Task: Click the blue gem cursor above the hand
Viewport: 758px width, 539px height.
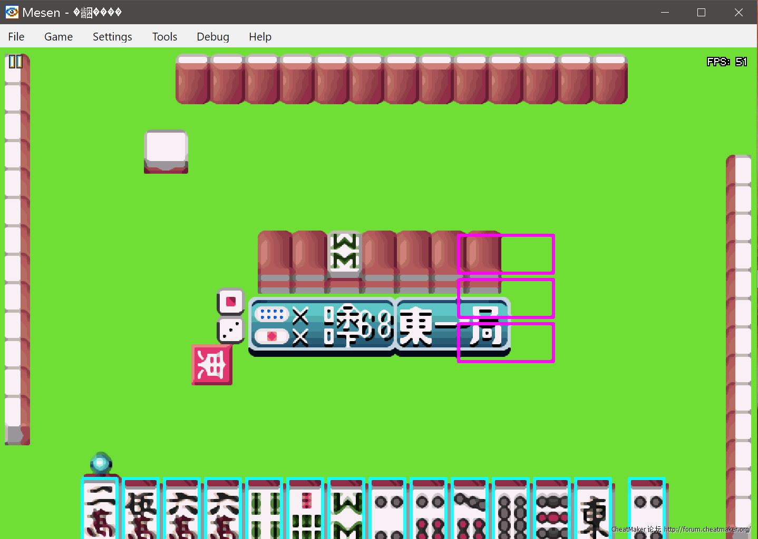Action: point(101,464)
